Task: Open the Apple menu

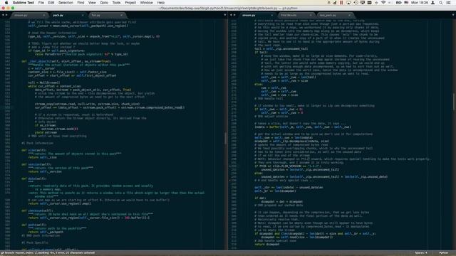Action: (x=6, y=3)
